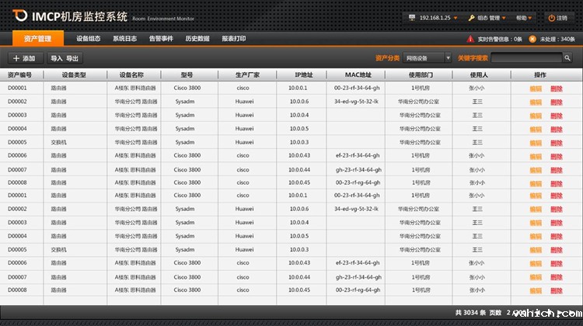The width and height of the screenshot is (583, 326).
Task: Click the IMCP logo icon
Action: pos(19,14)
